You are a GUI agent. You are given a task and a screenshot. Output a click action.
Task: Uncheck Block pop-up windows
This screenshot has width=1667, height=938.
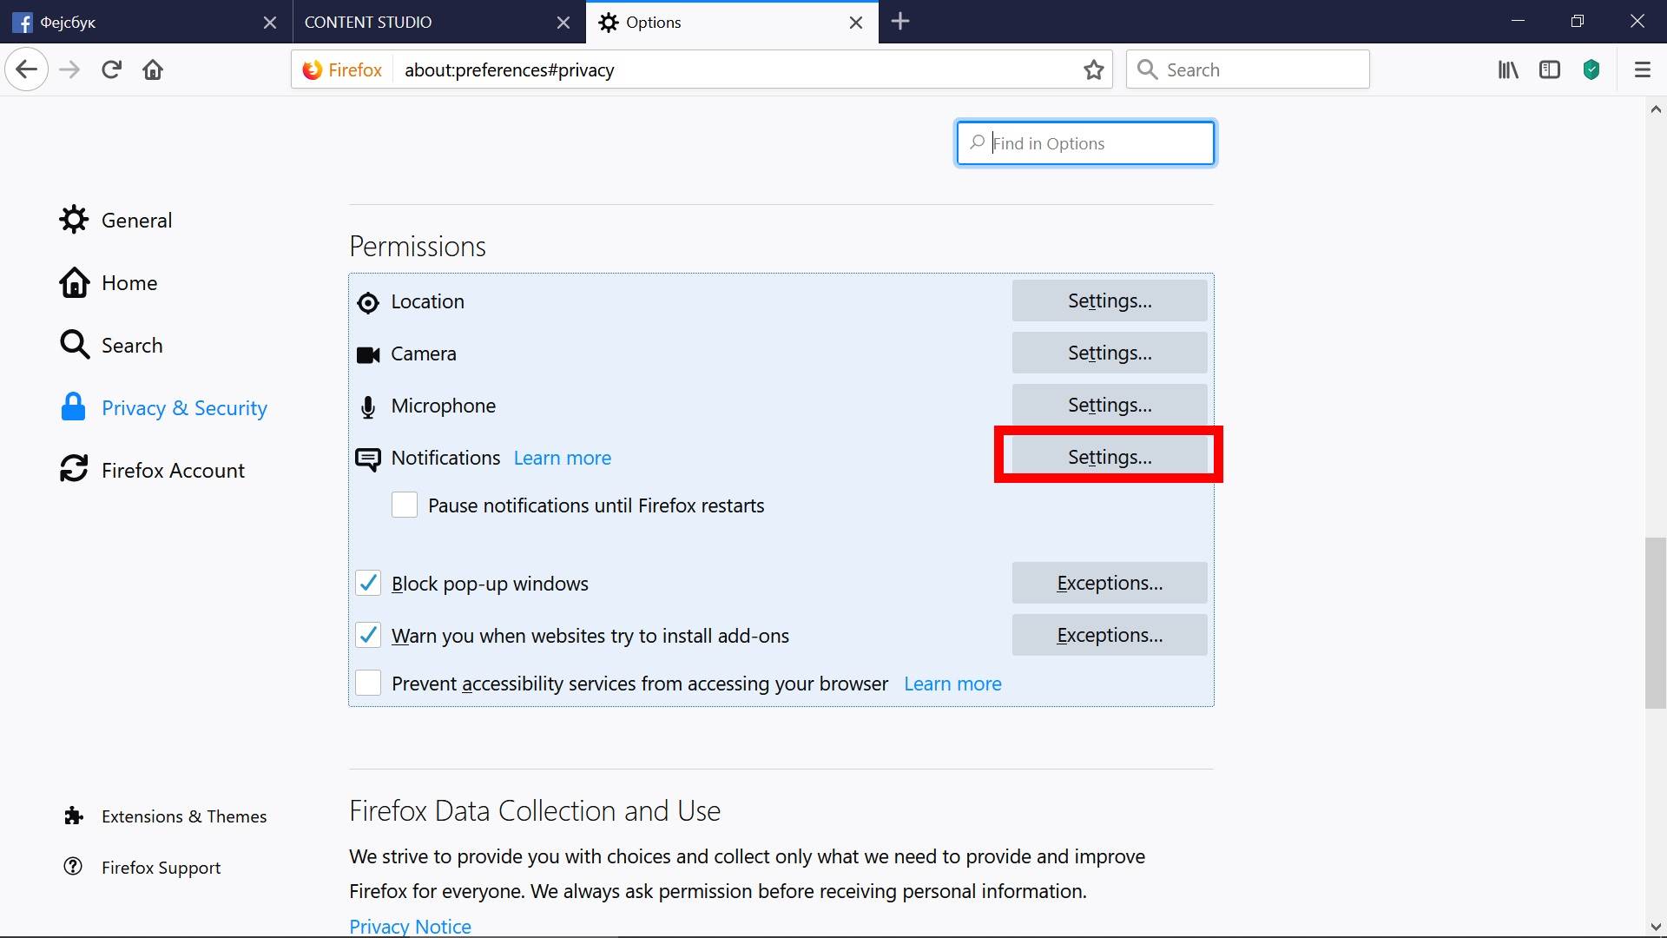(x=368, y=584)
